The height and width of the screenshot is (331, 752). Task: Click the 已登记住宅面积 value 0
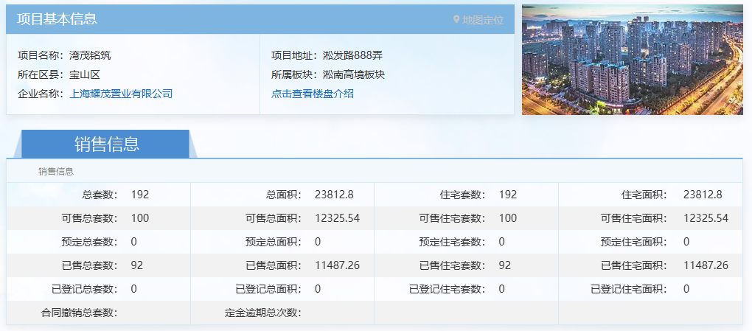point(686,289)
